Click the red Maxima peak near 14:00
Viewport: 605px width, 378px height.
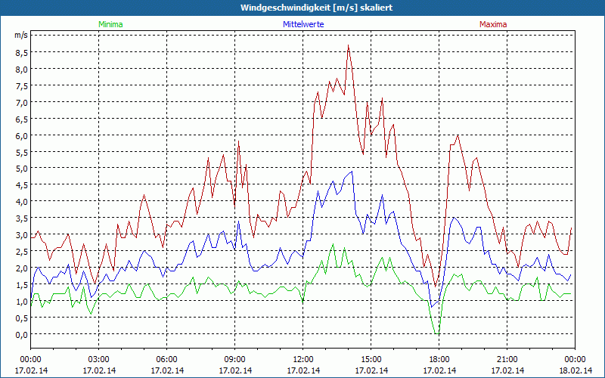coord(348,45)
